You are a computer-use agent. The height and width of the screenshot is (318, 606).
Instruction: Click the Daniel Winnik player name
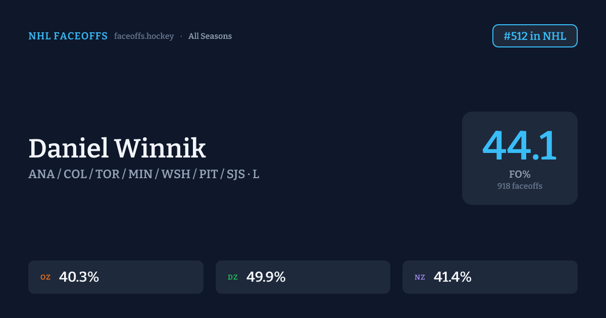117,149
